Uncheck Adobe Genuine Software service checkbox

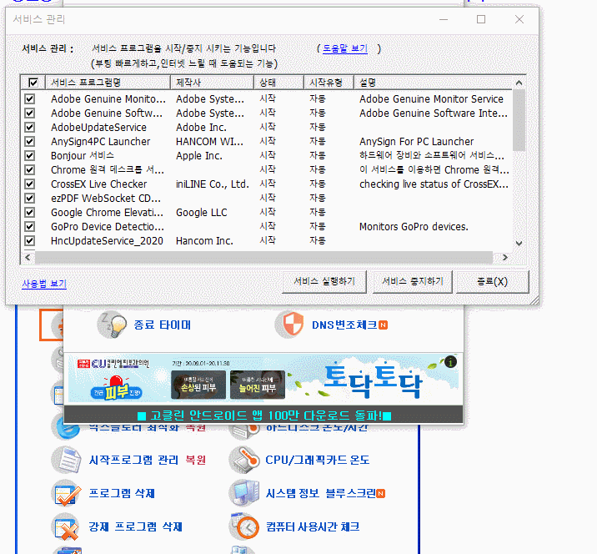tap(30, 113)
